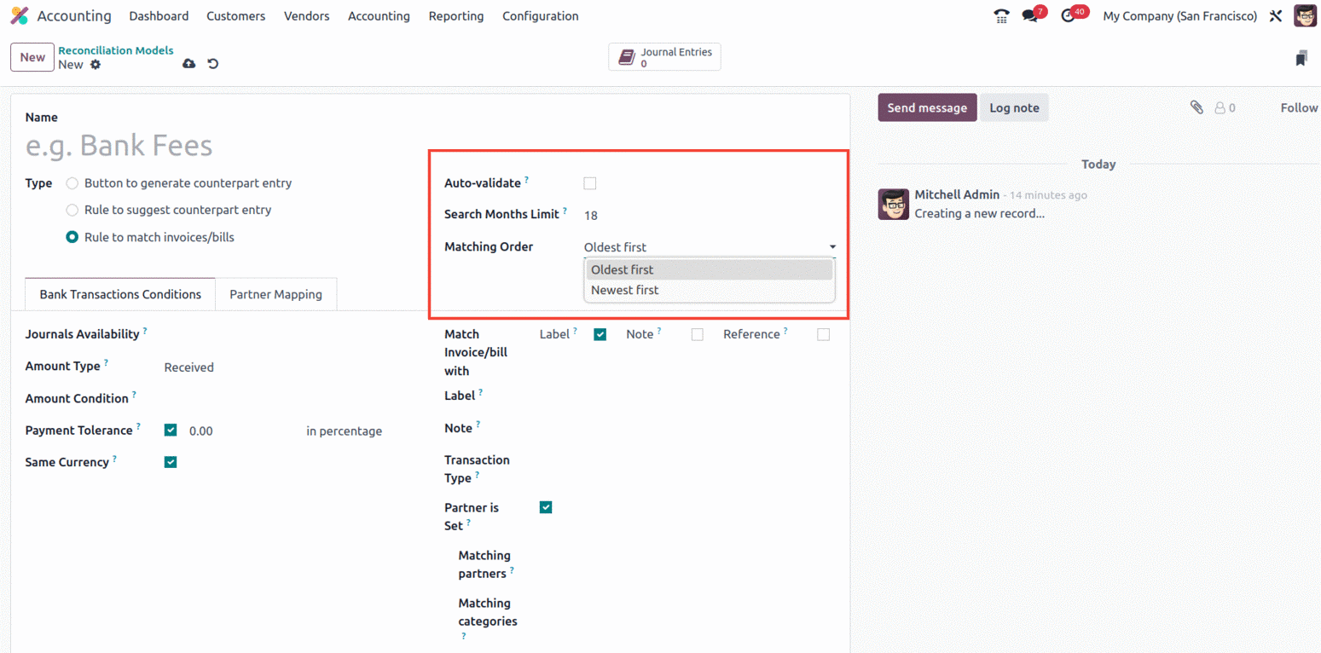Collapse the Matching Order dropdown arrow
1321x653 pixels.
(832, 247)
